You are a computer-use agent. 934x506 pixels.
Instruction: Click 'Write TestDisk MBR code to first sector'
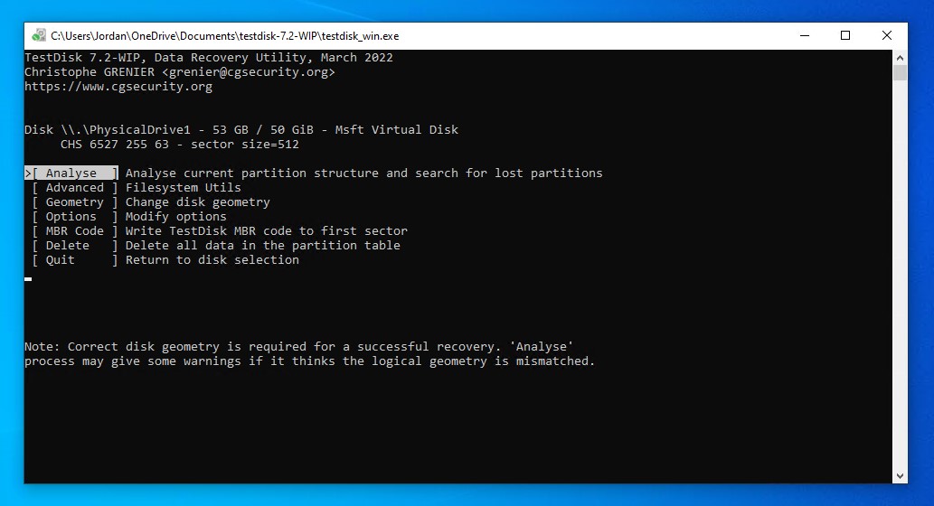(x=266, y=231)
